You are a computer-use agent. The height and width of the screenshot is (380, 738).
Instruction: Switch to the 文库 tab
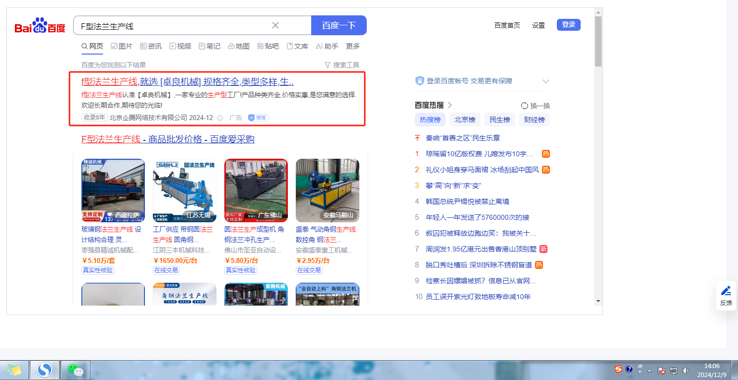click(297, 46)
